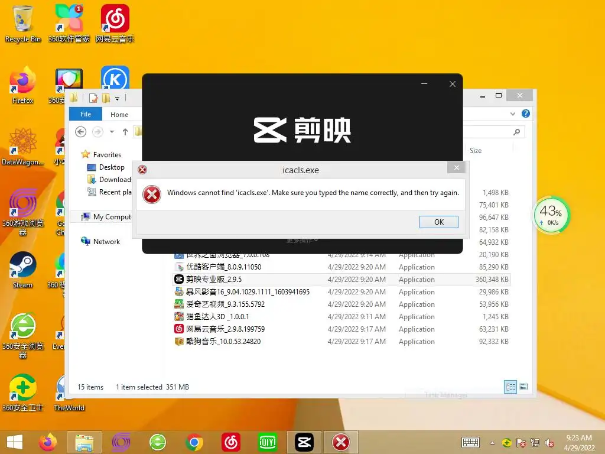Open Google Chrome from the taskbar
The height and width of the screenshot is (454, 605).
194,442
